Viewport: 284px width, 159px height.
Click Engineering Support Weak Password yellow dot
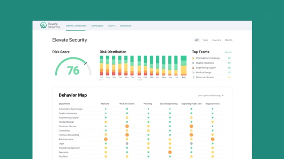pos(127,117)
